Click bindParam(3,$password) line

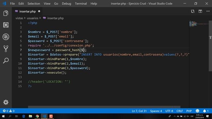pyautogui.click(x=59, y=68)
